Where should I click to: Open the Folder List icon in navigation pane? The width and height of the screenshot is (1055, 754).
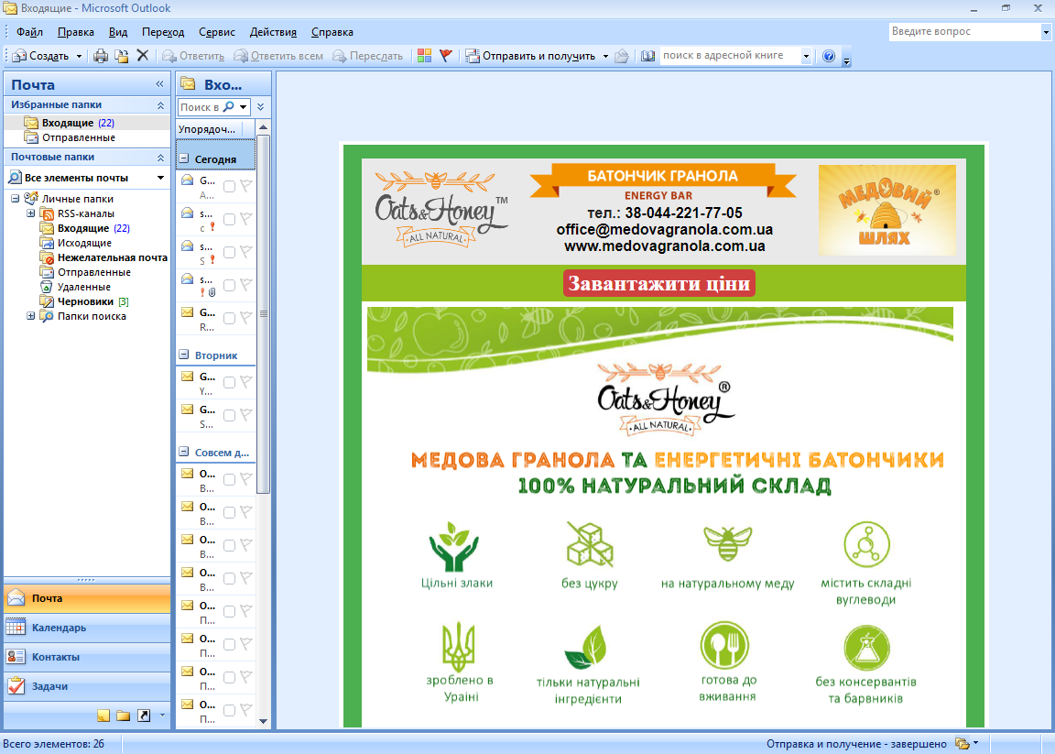coord(124,715)
